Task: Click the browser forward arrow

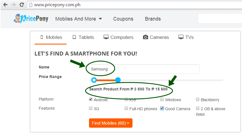Action: pos(13,5)
